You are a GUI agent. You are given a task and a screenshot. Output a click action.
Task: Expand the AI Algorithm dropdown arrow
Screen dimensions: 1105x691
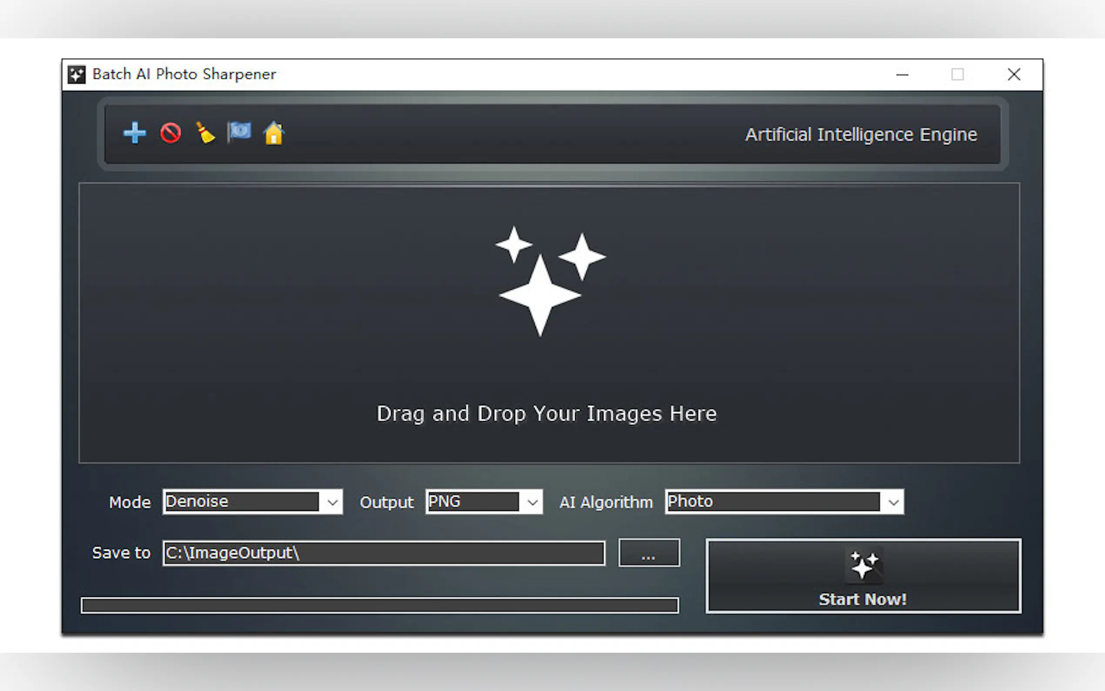point(893,502)
